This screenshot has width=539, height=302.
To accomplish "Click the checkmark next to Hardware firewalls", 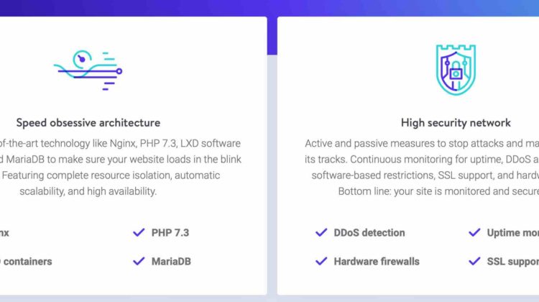I will tap(321, 262).
